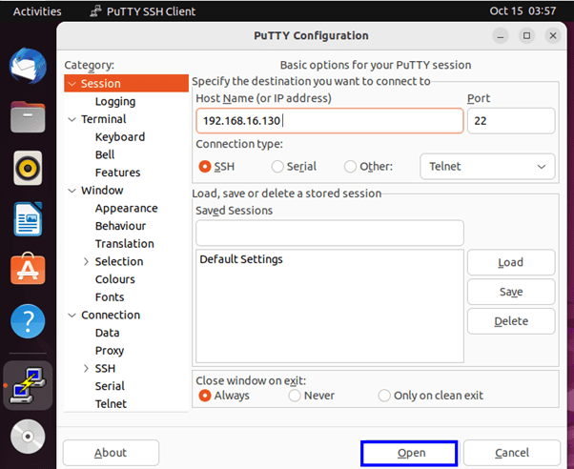Click the Load session button
Viewport: 574px width, 469px height.
click(511, 262)
